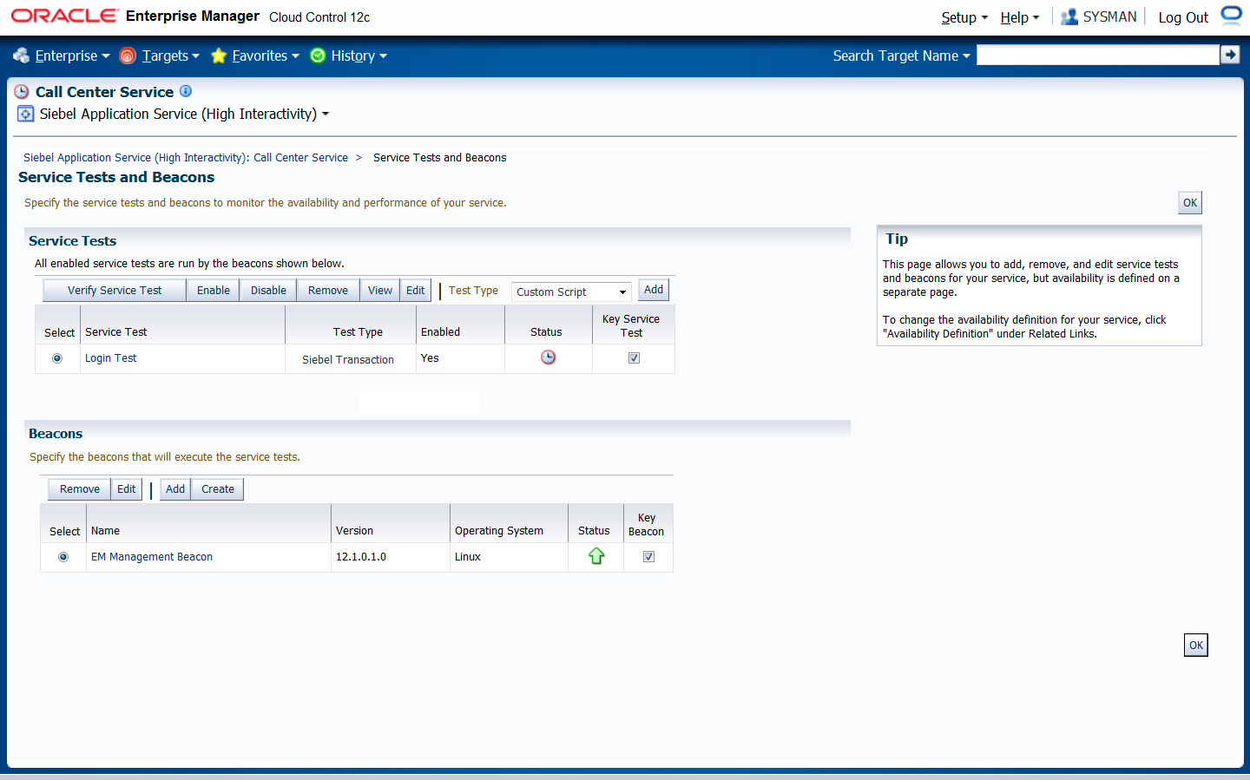Expand the Siebel Application Service target menu
The width and height of the screenshot is (1250, 780).
326,115
